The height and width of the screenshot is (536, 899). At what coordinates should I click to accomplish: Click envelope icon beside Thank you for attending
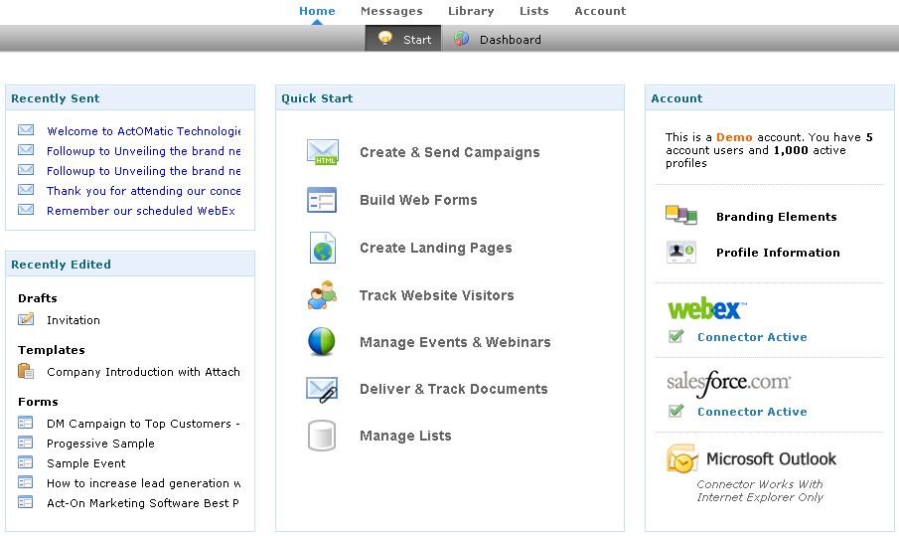[x=26, y=190]
